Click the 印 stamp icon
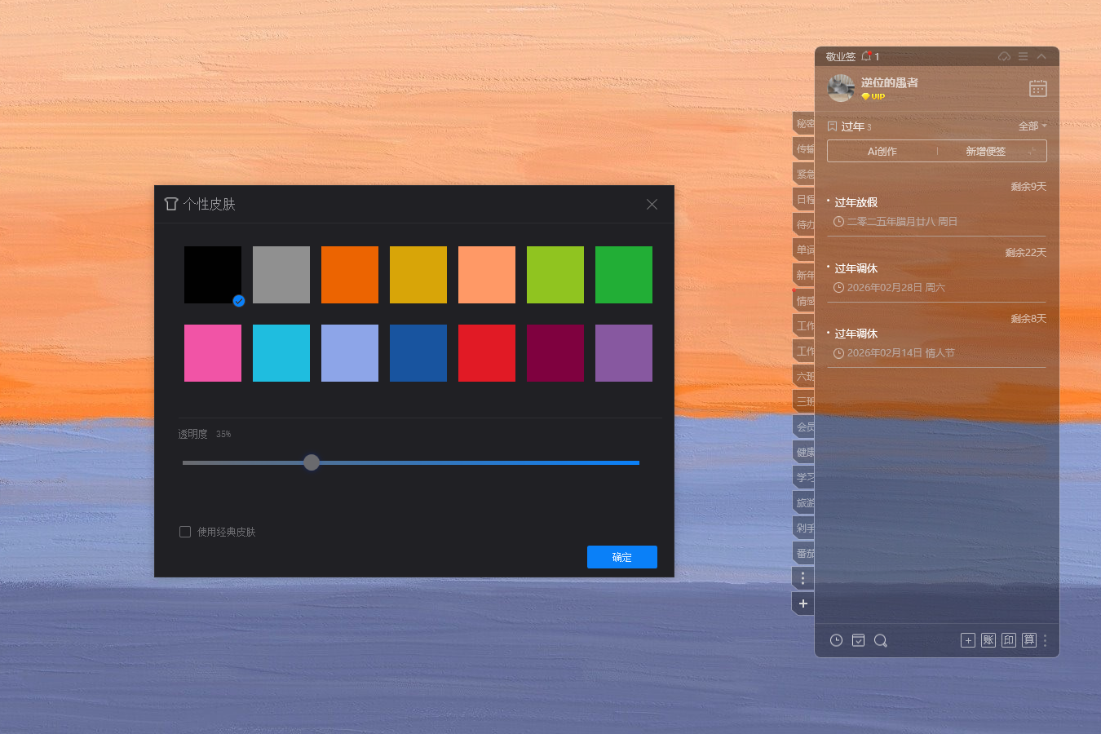 click(x=1009, y=640)
